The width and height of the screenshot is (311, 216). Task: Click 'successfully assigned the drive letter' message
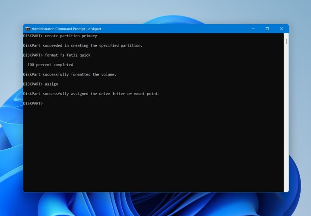pos(92,94)
